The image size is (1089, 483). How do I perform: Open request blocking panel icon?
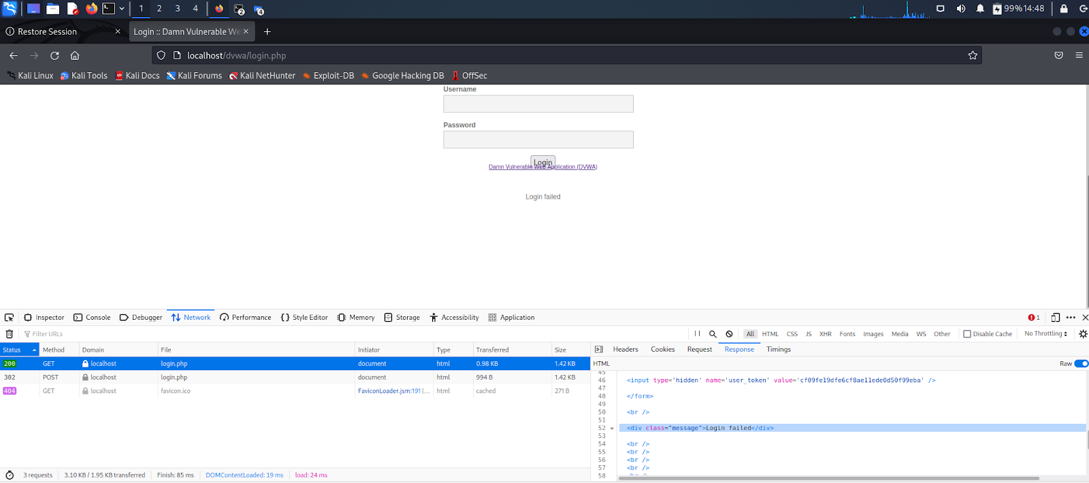(729, 334)
